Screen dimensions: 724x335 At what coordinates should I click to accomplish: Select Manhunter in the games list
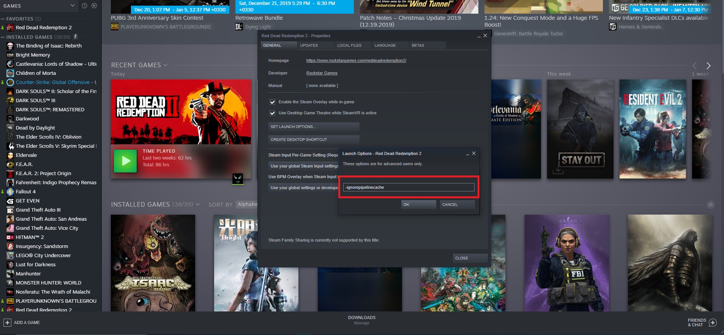point(28,274)
